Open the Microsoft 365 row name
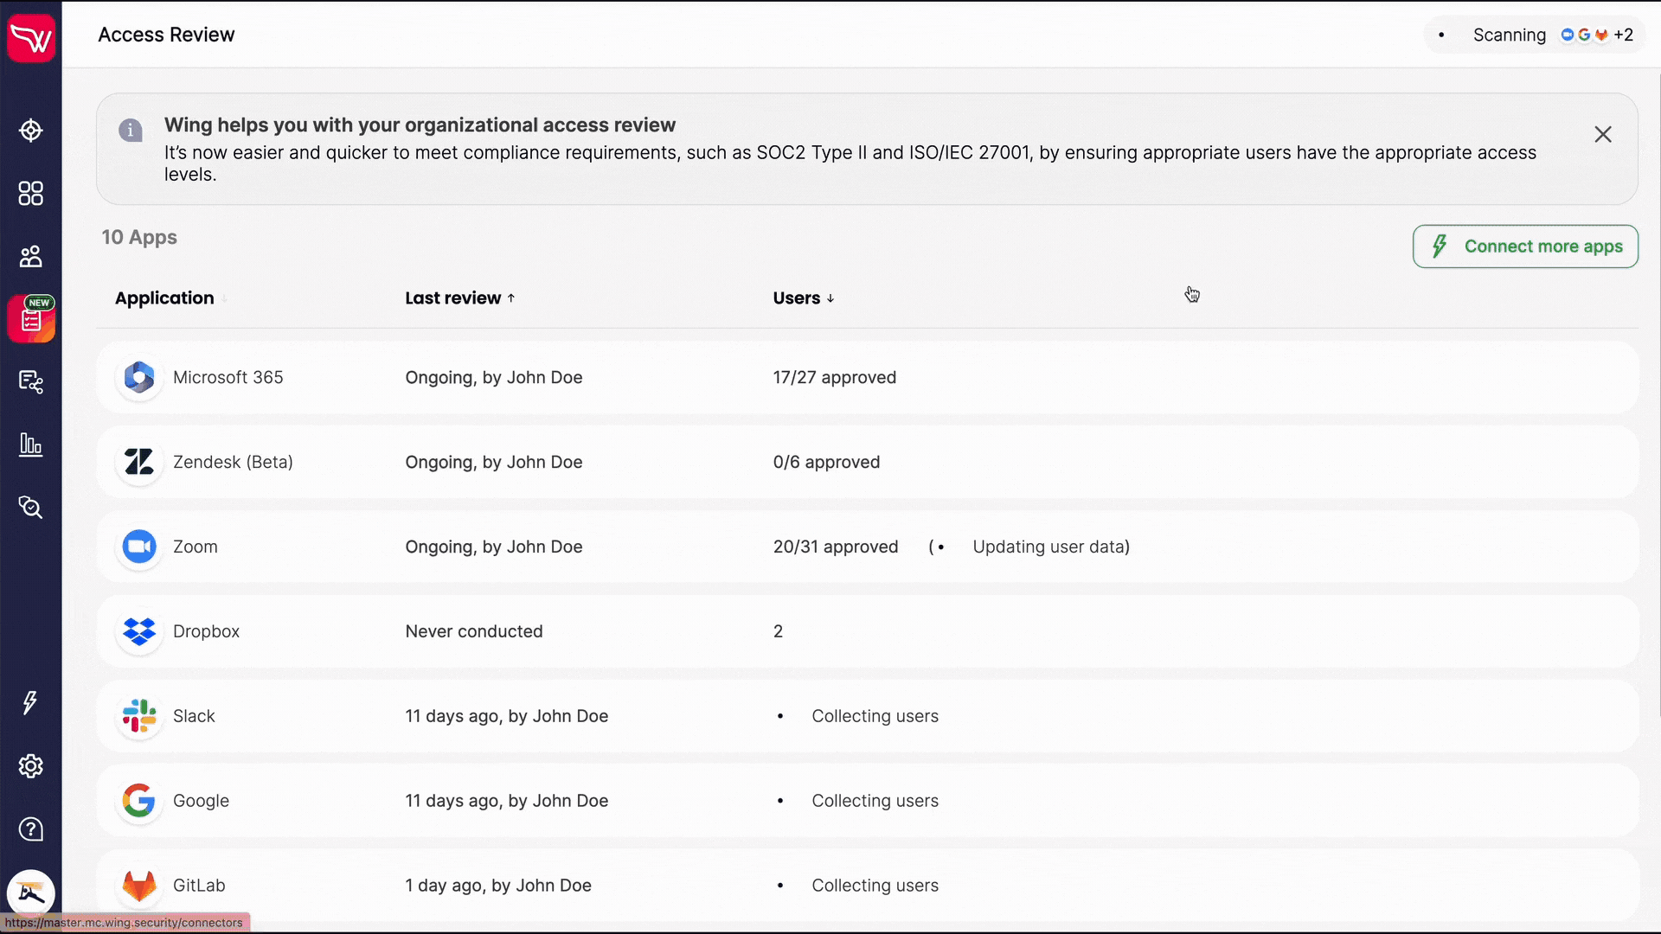This screenshot has height=934, width=1661. coord(228,378)
